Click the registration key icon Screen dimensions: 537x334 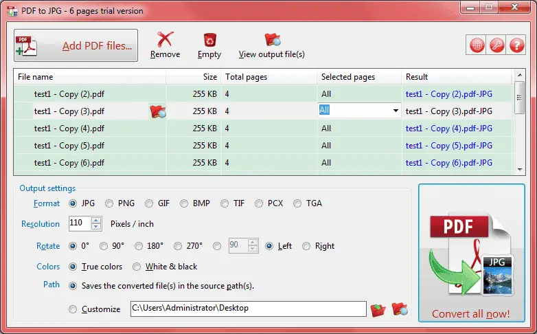pyautogui.click(x=496, y=45)
